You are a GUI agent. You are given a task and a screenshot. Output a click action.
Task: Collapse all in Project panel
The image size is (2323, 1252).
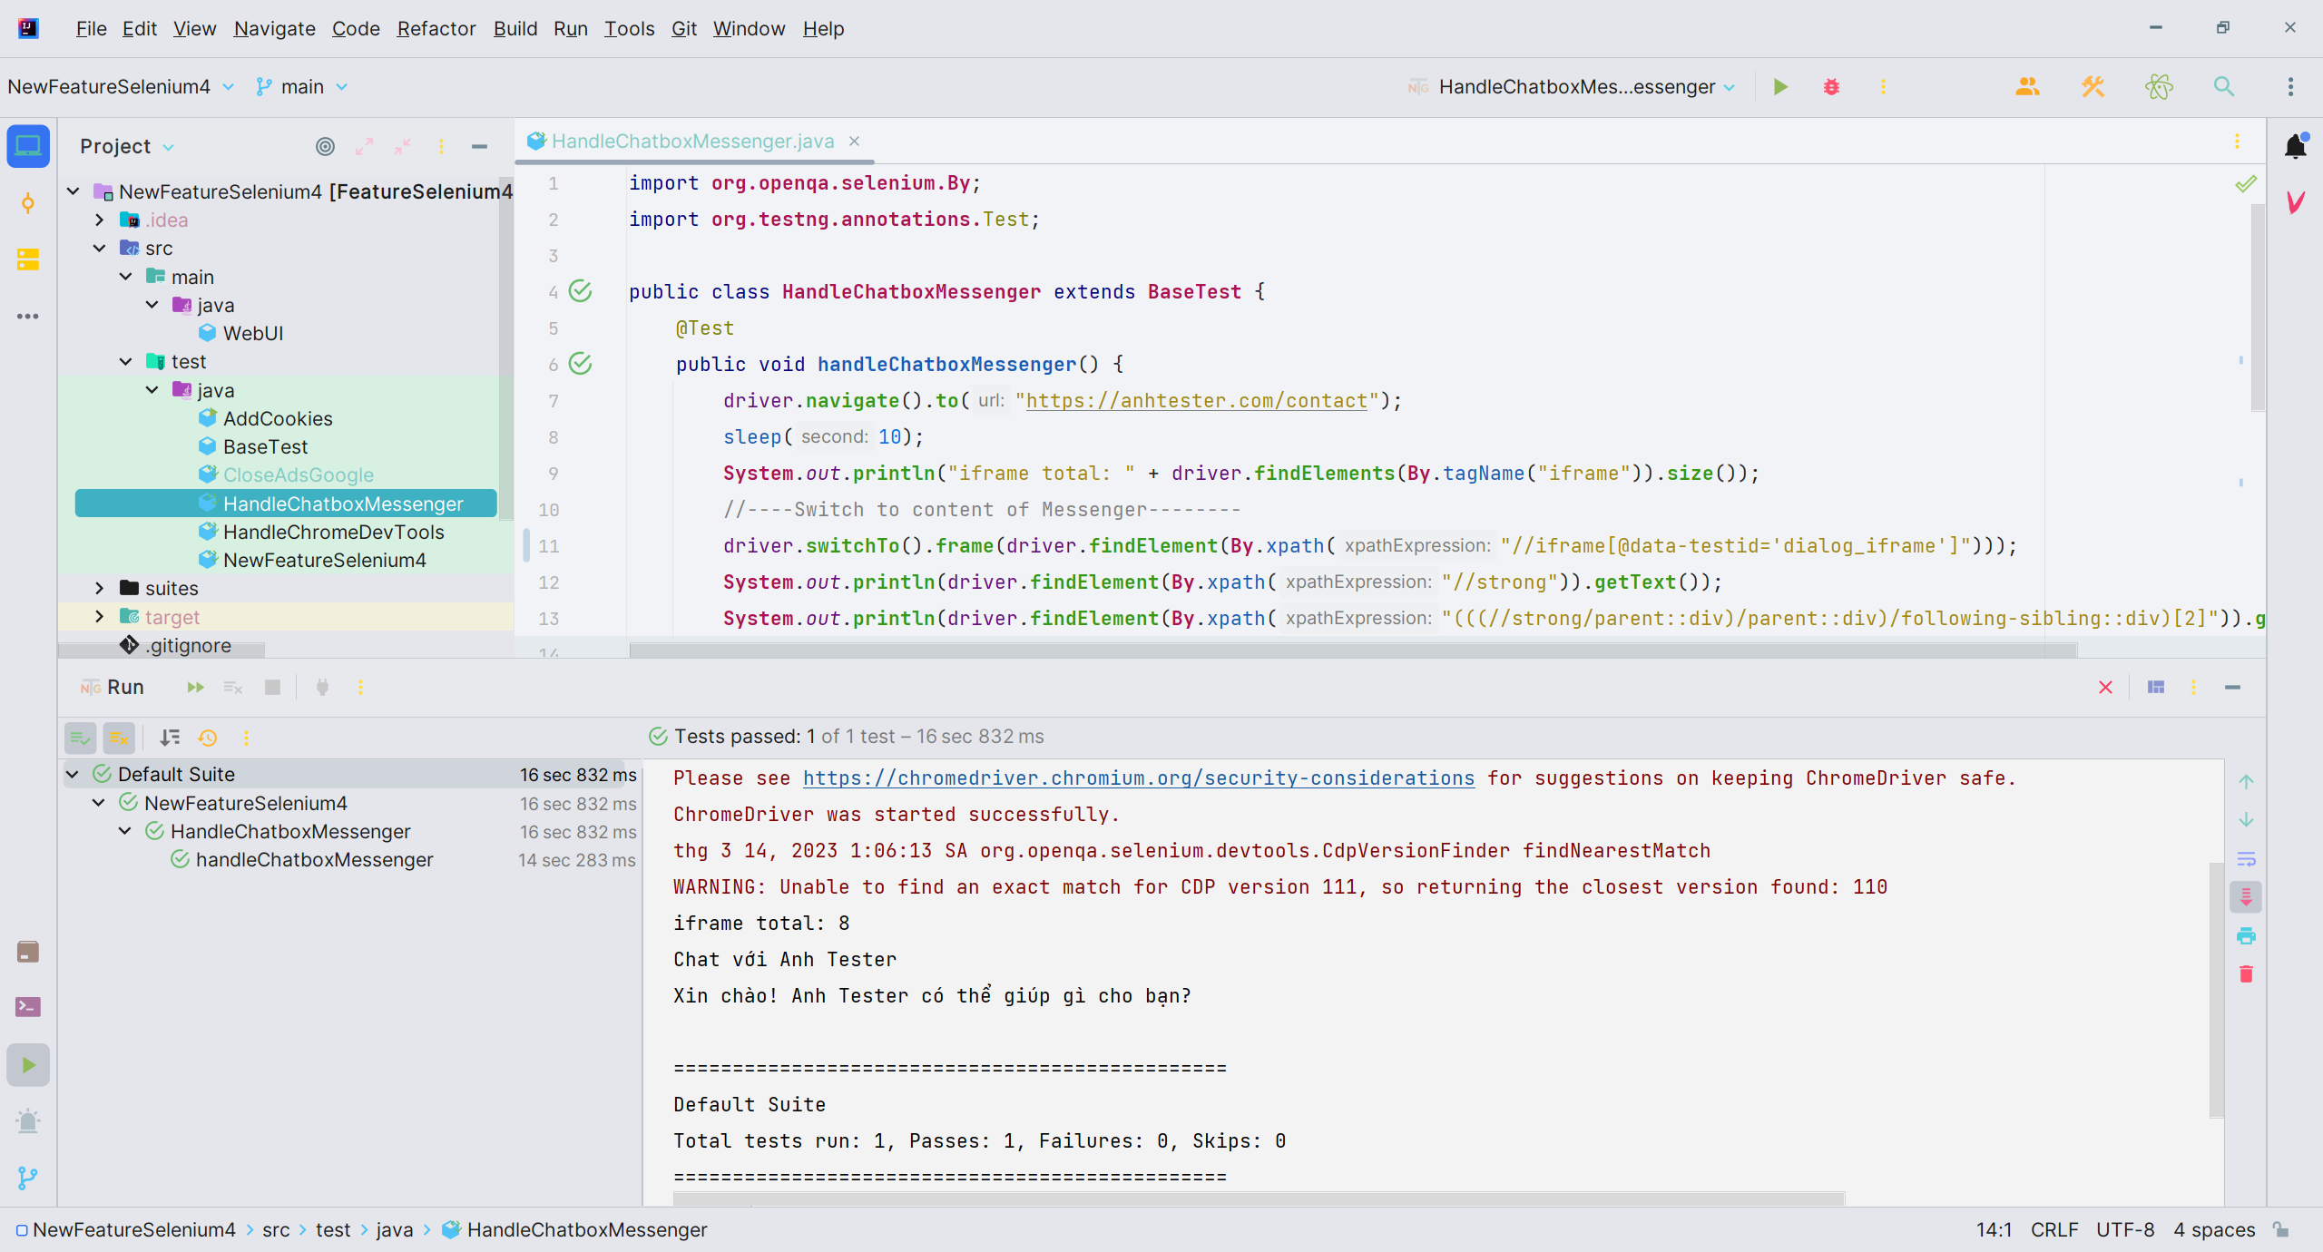coord(402,146)
